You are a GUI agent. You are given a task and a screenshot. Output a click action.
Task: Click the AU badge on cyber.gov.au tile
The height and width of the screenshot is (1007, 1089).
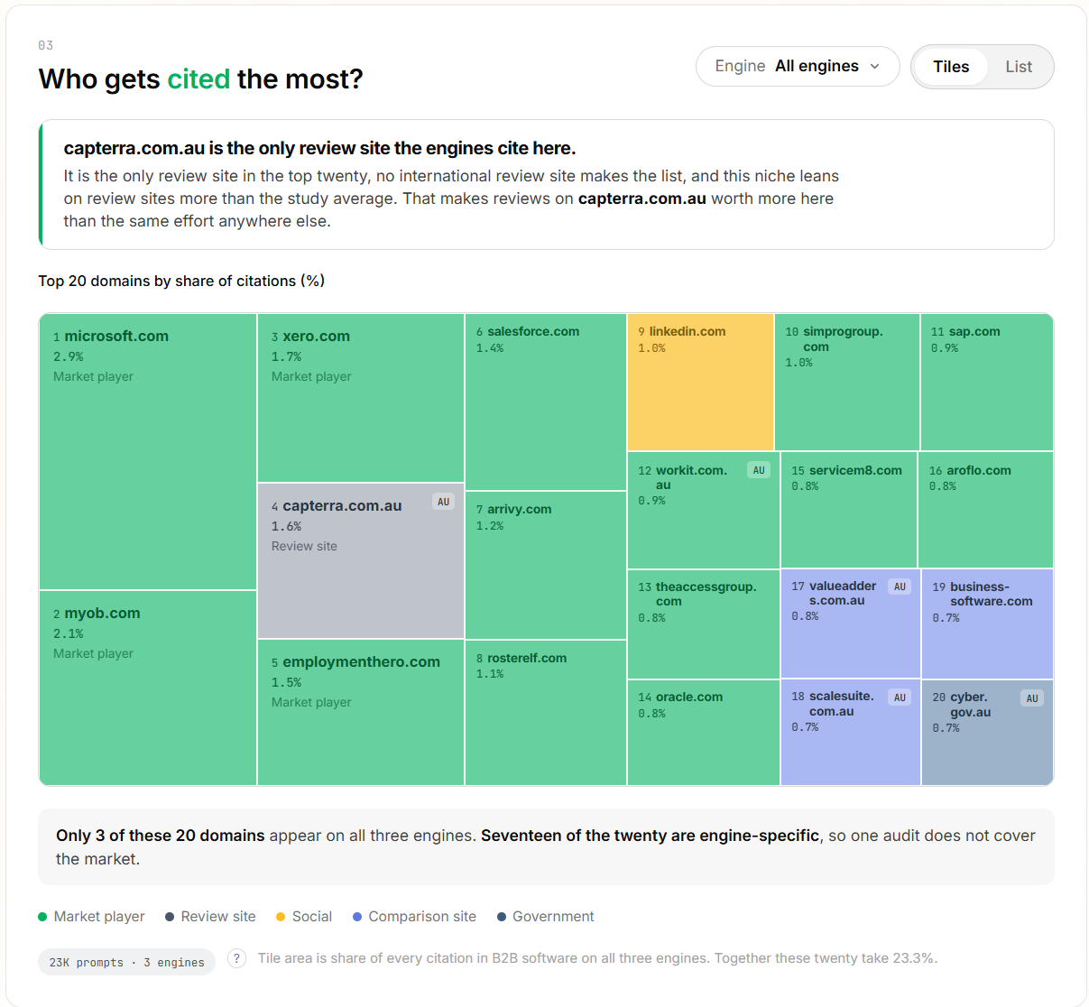pos(1032,698)
